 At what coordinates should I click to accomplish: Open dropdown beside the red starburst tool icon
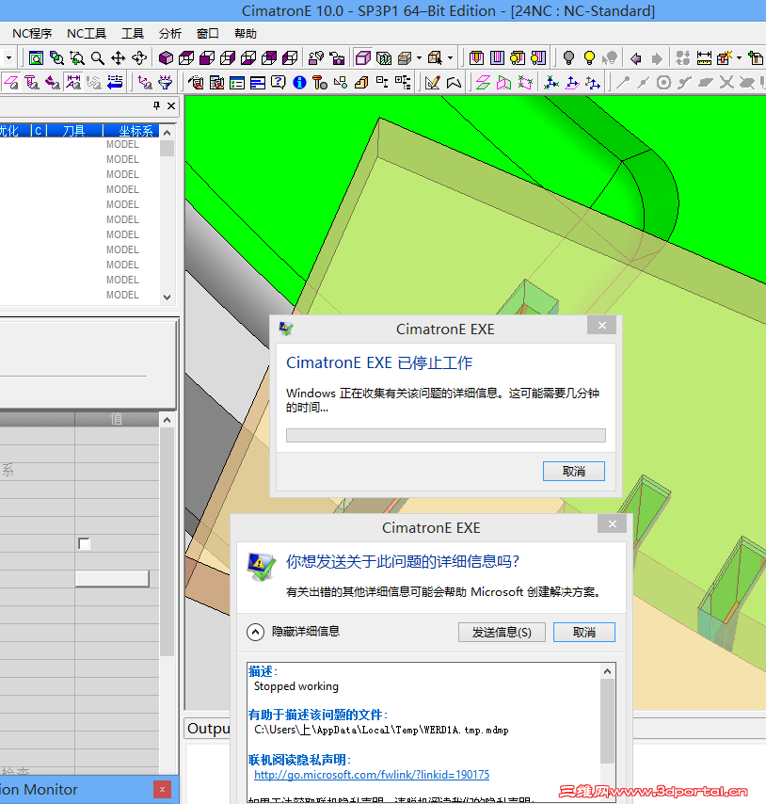(739, 58)
